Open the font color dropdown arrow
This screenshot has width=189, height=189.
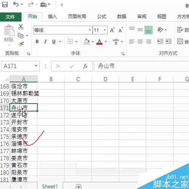[x=105, y=42]
